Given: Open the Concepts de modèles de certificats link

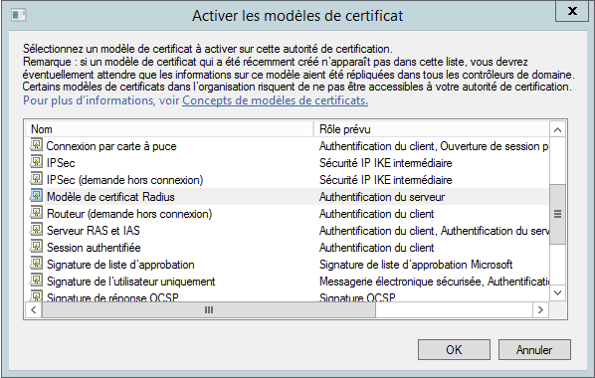Looking at the screenshot, I should pos(275,100).
